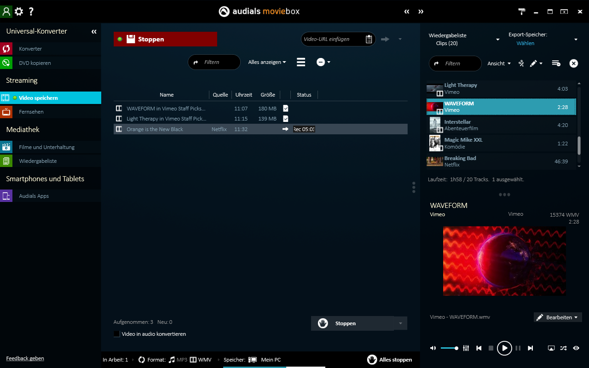Toggle the checkbox in the WAVEFORM 180 MB row
This screenshot has height=368, width=589.
(x=285, y=108)
